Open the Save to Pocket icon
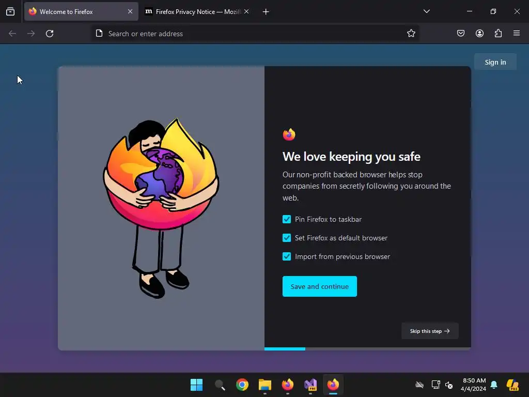 point(461,33)
